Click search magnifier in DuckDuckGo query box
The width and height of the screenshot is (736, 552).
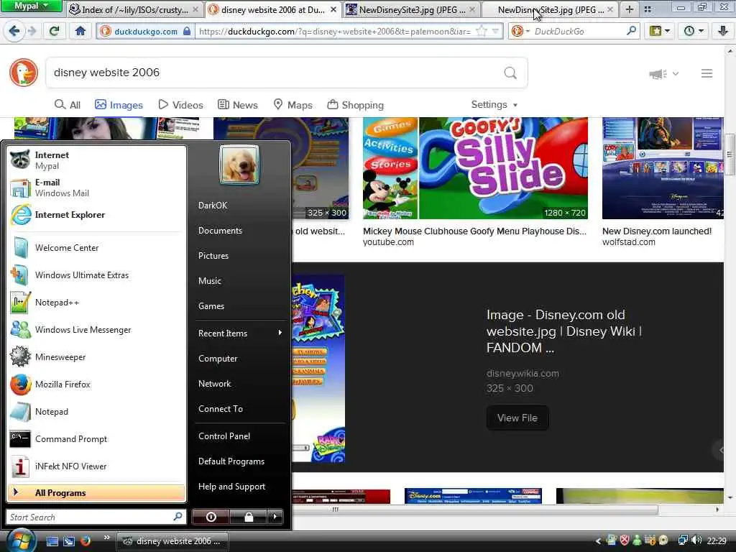pyautogui.click(x=510, y=73)
